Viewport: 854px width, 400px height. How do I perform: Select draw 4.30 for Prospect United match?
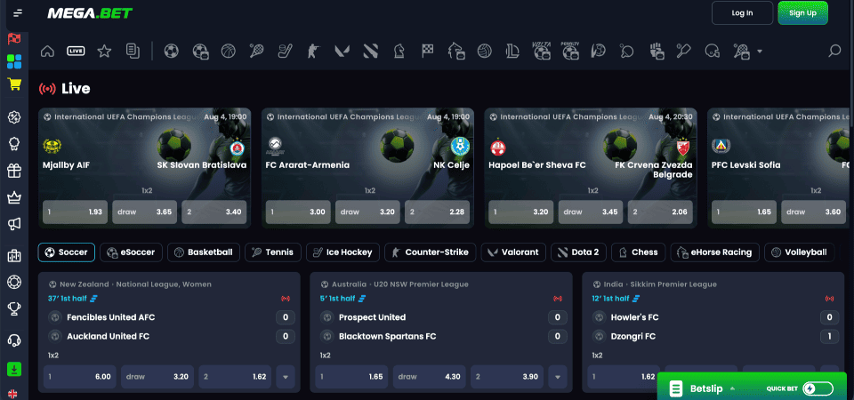(x=430, y=377)
